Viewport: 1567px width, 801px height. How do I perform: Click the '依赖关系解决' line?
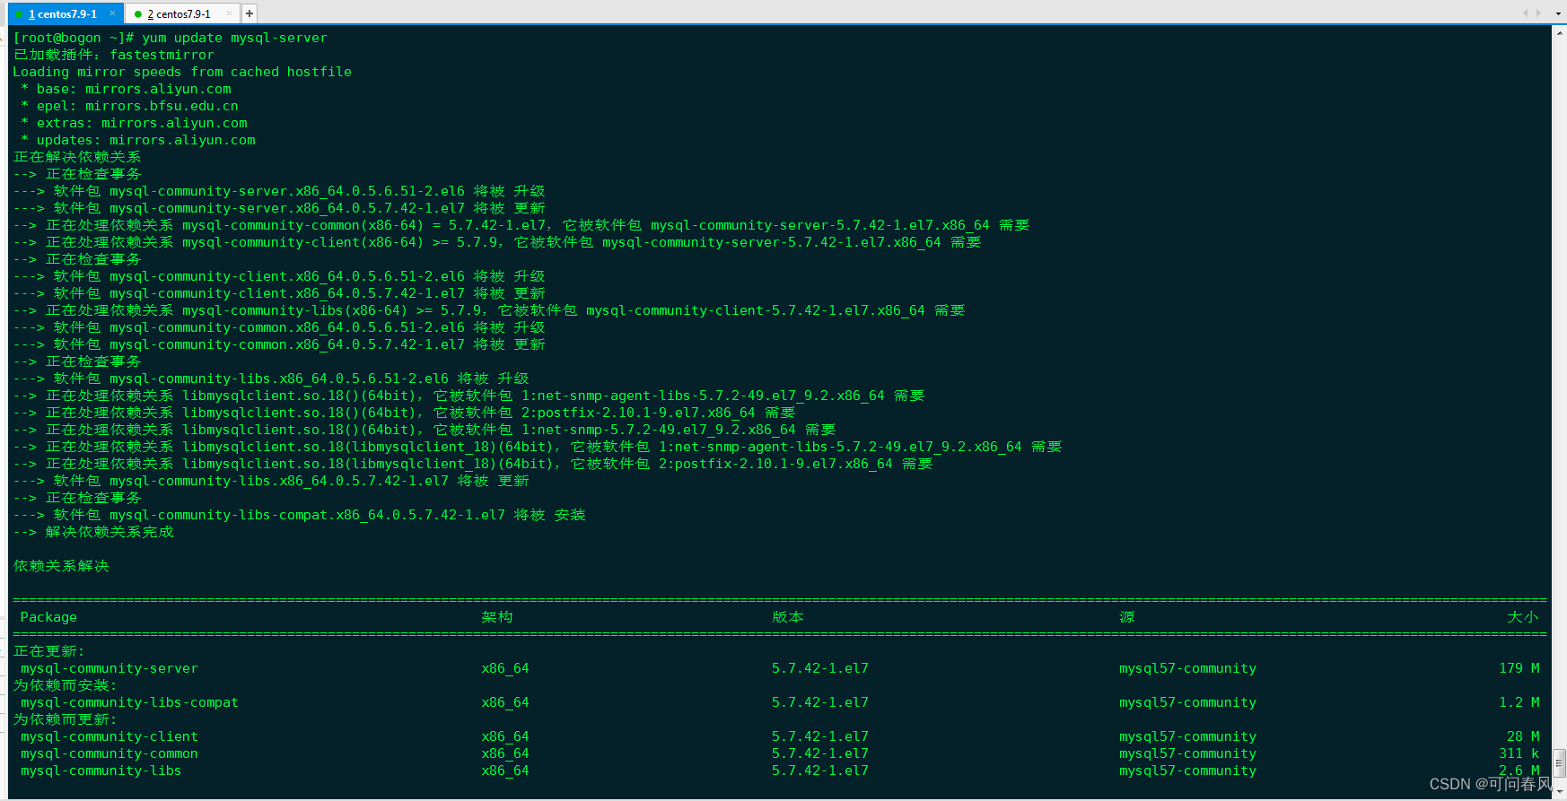click(61, 566)
